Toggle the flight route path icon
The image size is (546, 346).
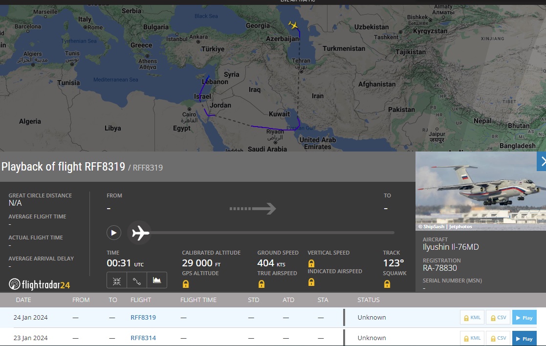tap(137, 280)
